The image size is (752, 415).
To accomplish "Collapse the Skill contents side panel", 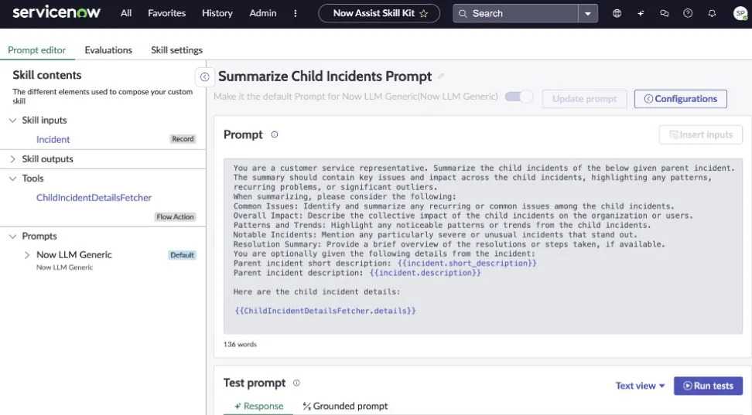I will 204,77.
